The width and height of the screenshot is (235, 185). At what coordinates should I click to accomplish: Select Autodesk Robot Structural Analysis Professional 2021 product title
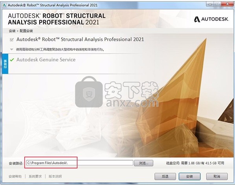[80, 39]
